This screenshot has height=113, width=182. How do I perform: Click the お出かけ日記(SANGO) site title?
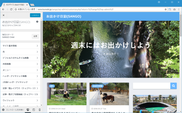tap(64, 16)
